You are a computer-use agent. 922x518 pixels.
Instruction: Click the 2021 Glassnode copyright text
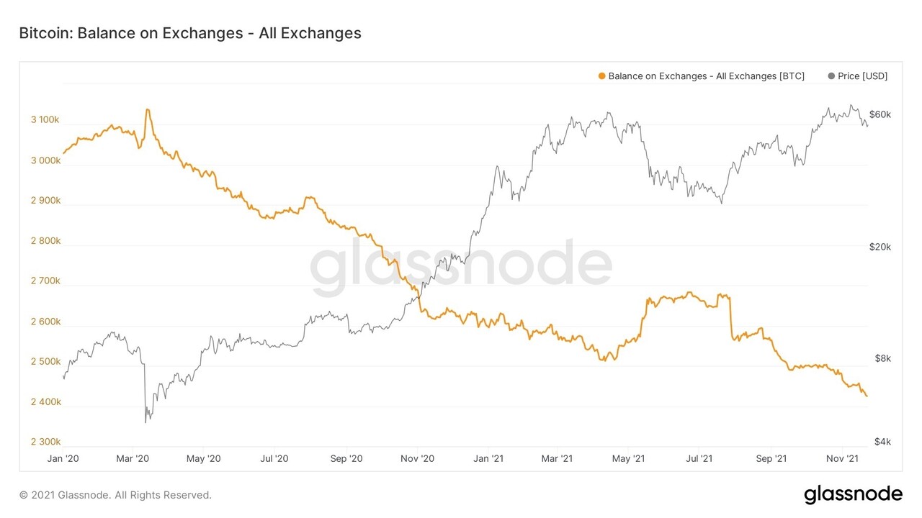115,495
